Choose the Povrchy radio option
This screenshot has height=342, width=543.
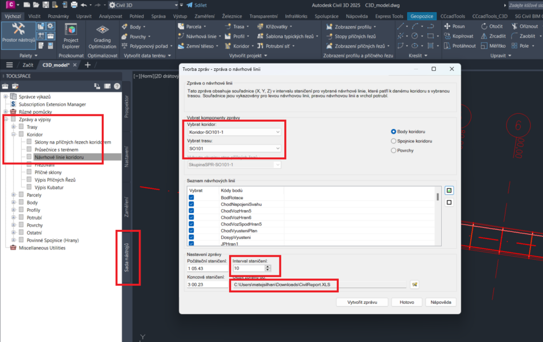click(x=393, y=150)
